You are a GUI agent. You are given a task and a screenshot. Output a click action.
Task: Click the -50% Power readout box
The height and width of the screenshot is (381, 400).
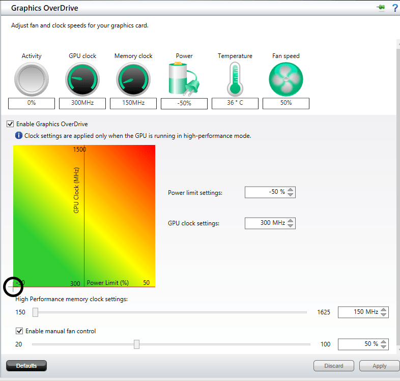pyautogui.click(x=184, y=104)
